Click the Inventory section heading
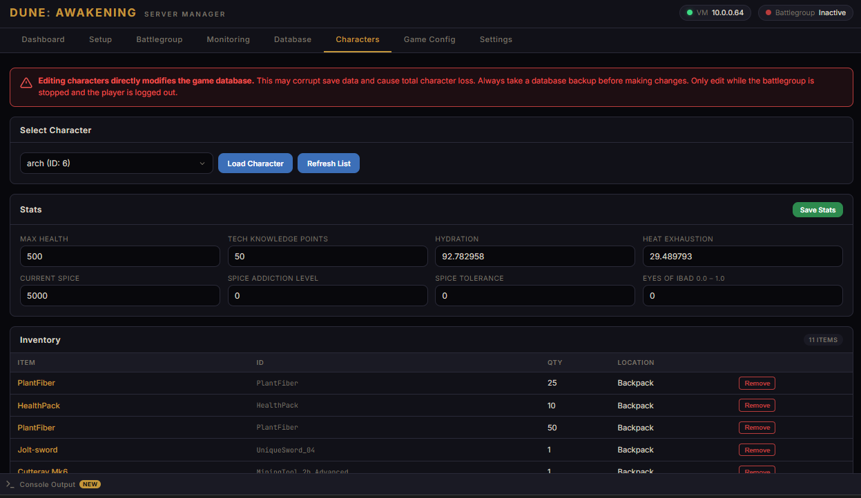 [40, 340]
